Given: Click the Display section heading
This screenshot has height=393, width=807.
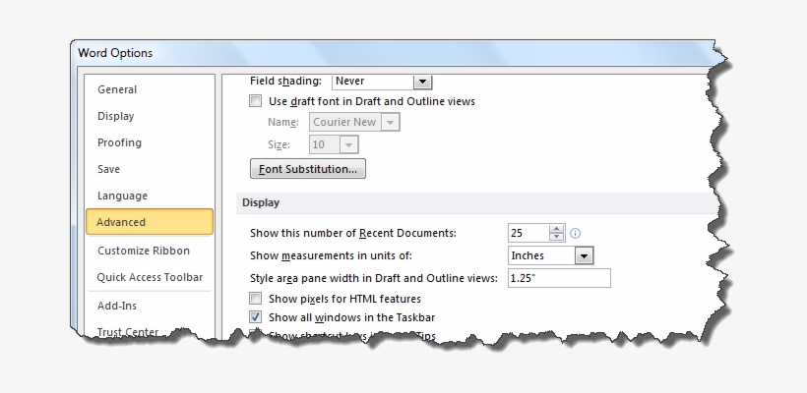Looking at the screenshot, I should [x=261, y=203].
